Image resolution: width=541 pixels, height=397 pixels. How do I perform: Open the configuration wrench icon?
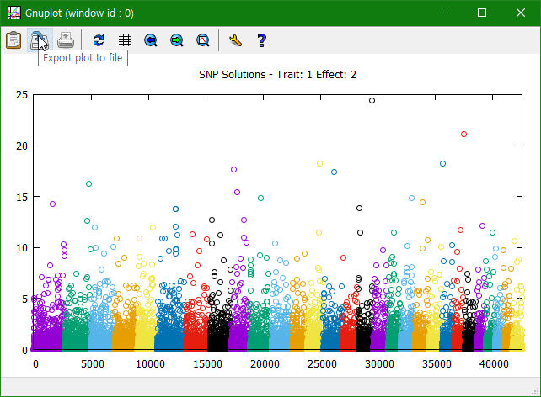[235, 40]
